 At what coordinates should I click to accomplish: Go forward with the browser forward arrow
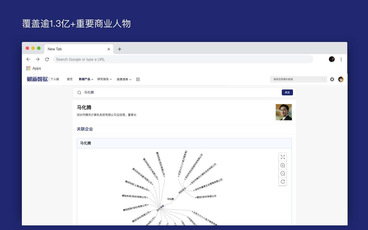(x=38, y=59)
